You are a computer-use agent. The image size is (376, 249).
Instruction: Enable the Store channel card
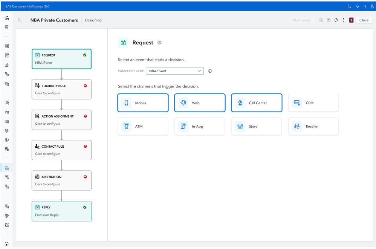(257, 126)
